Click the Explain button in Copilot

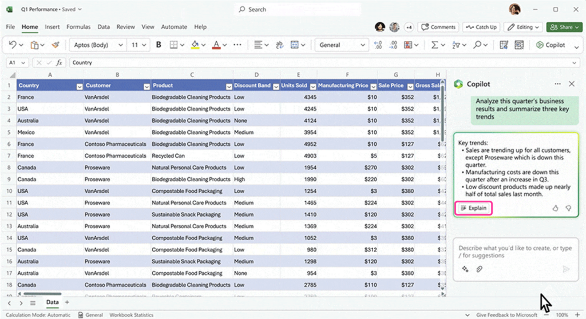pos(473,208)
